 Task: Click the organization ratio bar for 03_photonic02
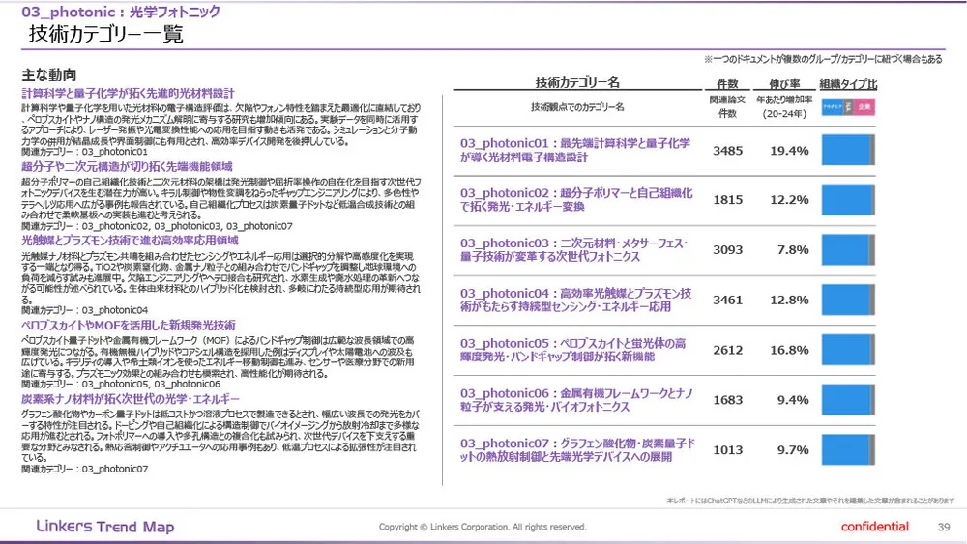point(848,200)
